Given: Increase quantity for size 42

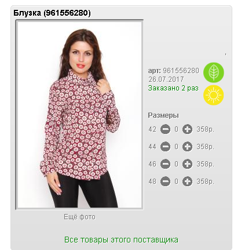Looking at the screenshot, I should click(x=187, y=129).
